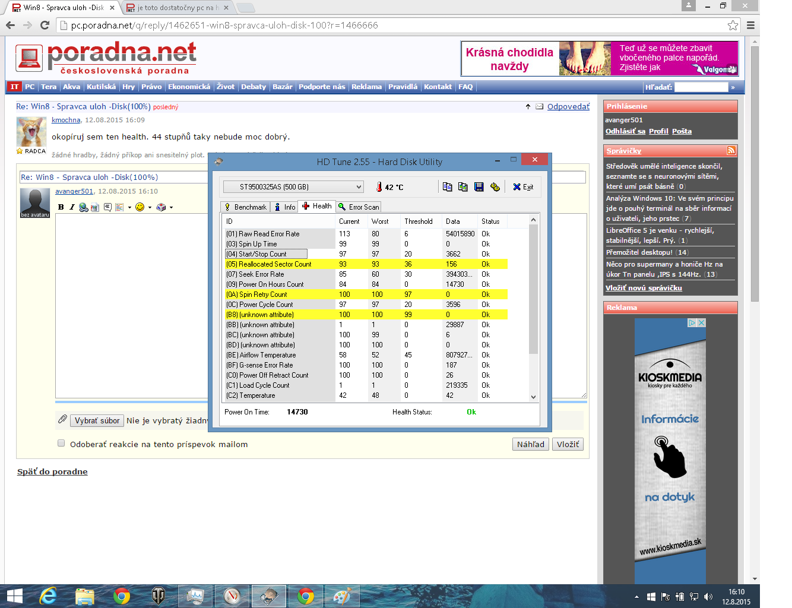Click scroll-up arrow in SMART list
Image resolution: width=792 pixels, height=608 pixels.
[533, 220]
